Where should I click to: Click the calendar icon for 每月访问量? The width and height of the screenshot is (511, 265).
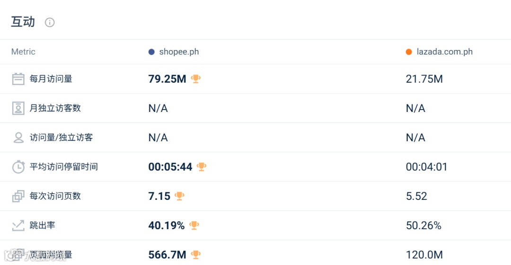[x=18, y=79]
